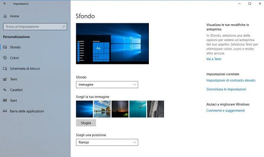Choose the gray rock cliff wallpaper thumbnail
The height and width of the screenshot is (157, 264).
point(155,109)
